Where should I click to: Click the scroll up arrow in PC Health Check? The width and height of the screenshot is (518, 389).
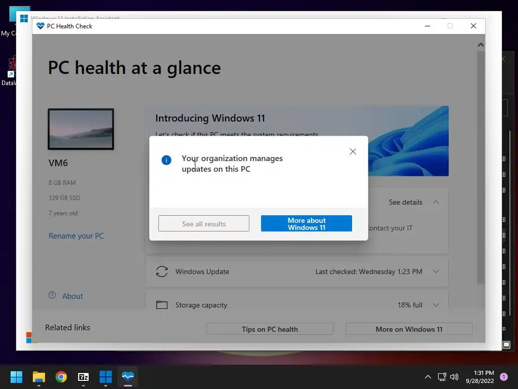point(481,45)
